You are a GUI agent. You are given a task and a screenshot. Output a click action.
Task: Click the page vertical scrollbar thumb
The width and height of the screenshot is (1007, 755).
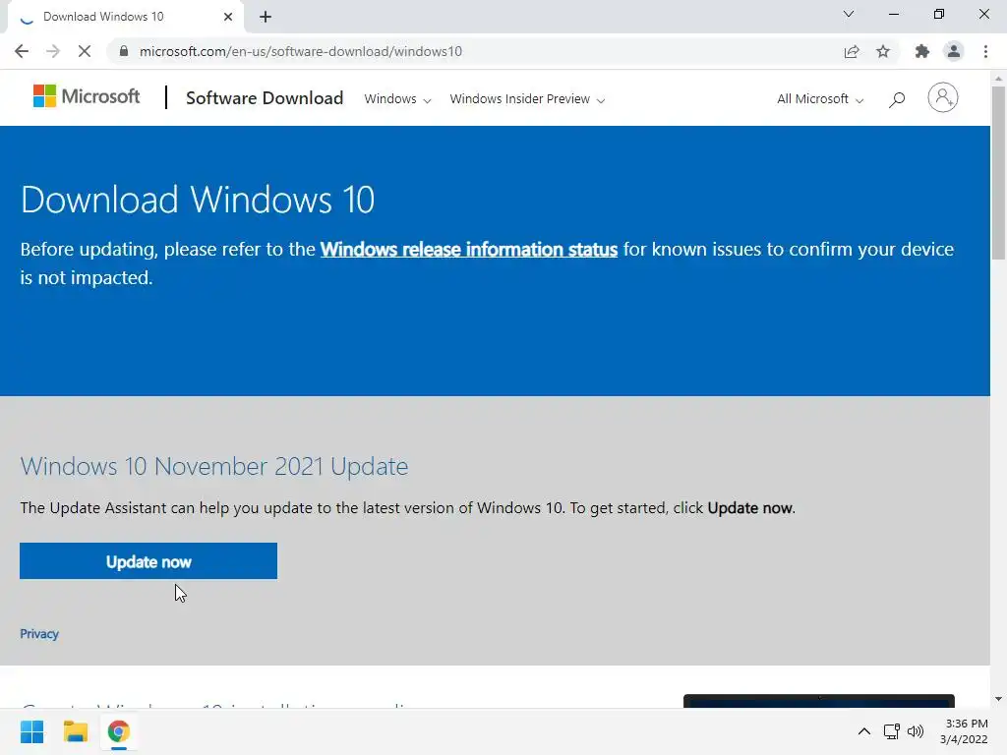click(998, 172)
